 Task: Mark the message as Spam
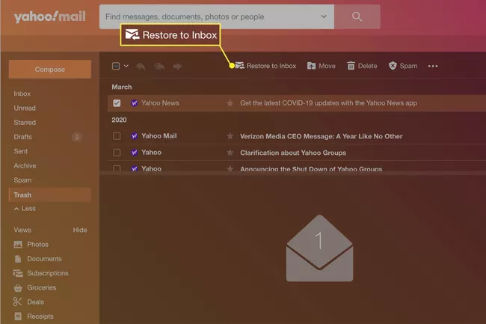point(403,66)
